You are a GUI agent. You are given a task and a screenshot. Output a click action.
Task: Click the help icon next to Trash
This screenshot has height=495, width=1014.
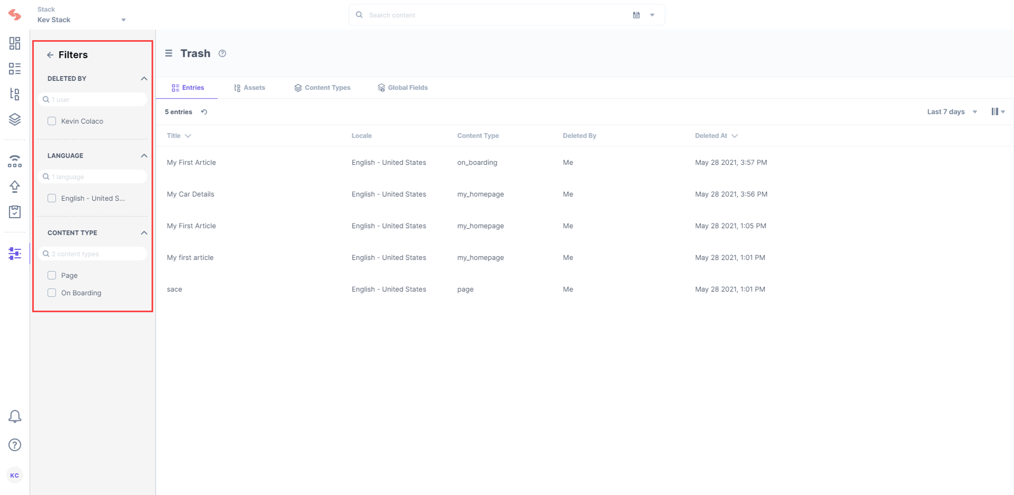222,54
